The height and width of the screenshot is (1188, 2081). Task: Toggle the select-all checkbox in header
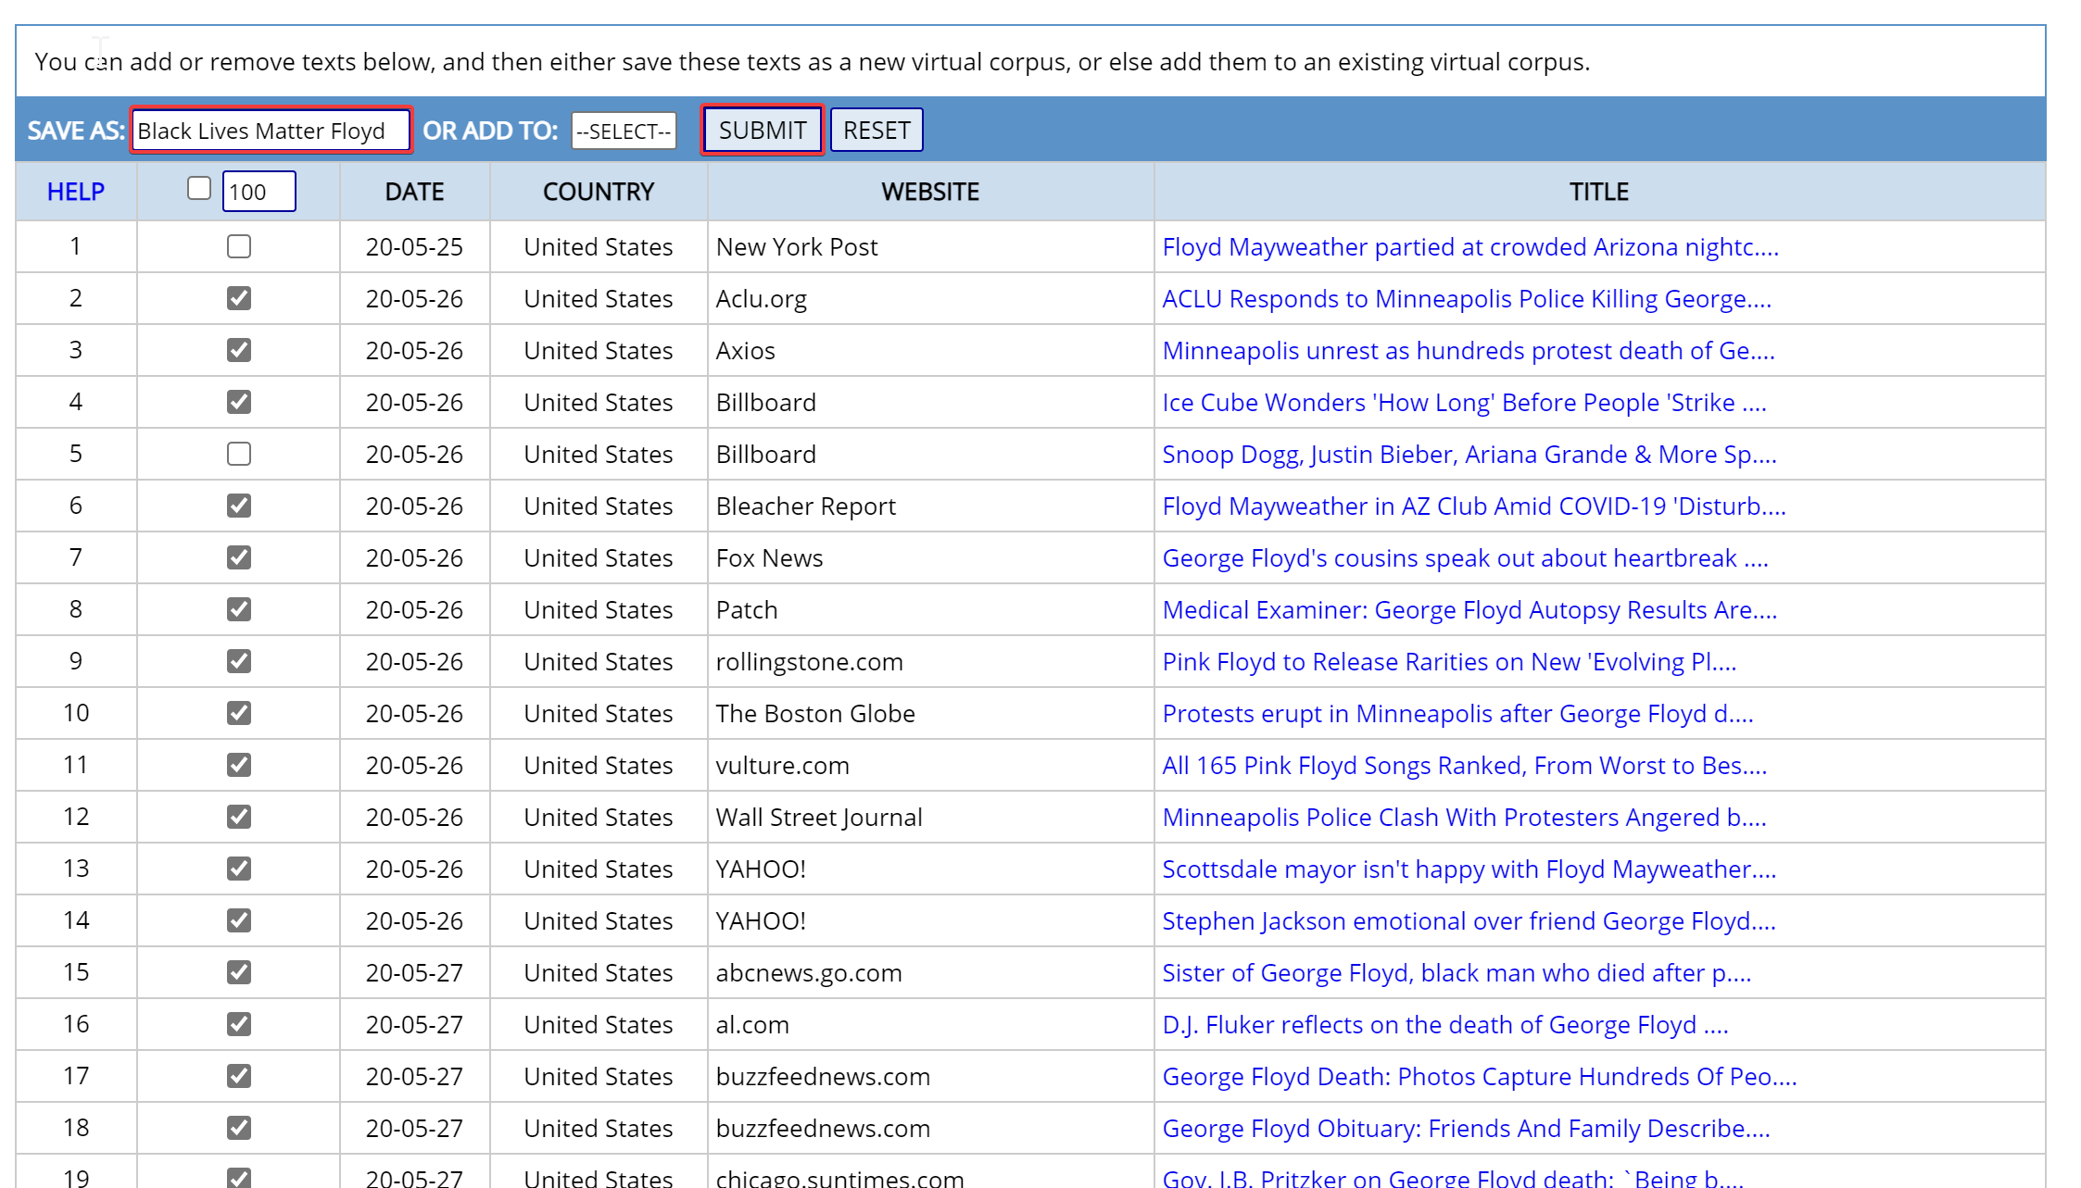pyautogui.click(x=199, y=189)
